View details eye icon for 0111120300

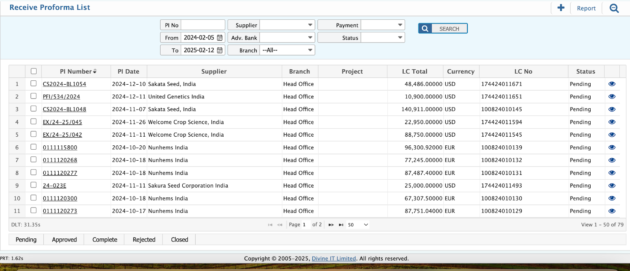(x=612, y=198)
